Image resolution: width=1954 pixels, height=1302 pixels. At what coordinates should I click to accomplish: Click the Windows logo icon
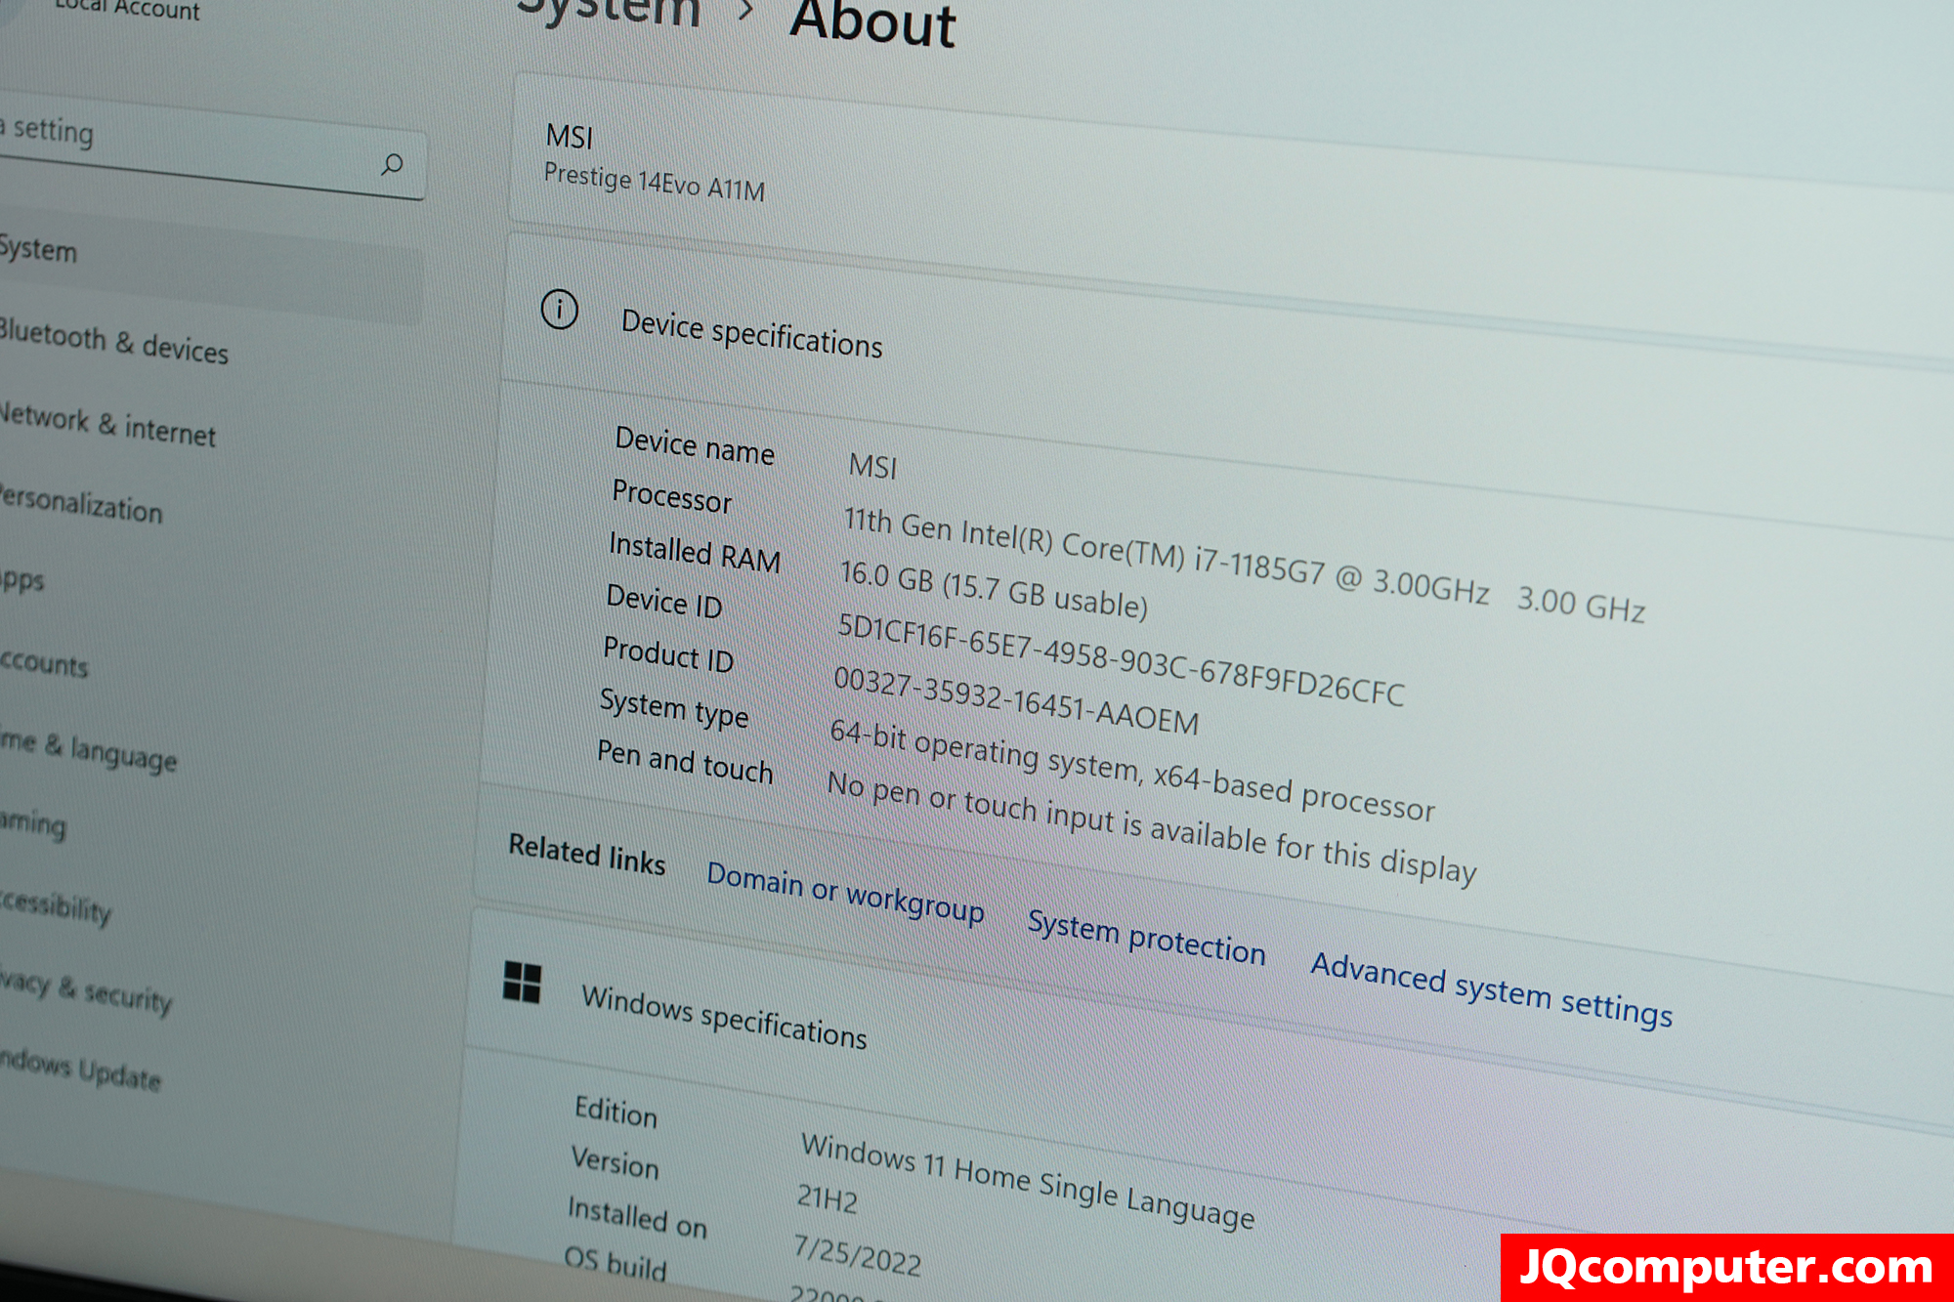coord(522,982)
